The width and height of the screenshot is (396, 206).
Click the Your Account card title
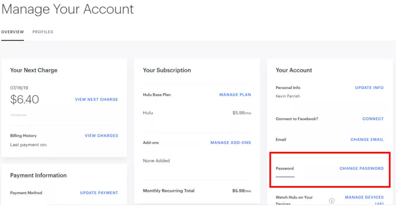[x=294, y=70]
